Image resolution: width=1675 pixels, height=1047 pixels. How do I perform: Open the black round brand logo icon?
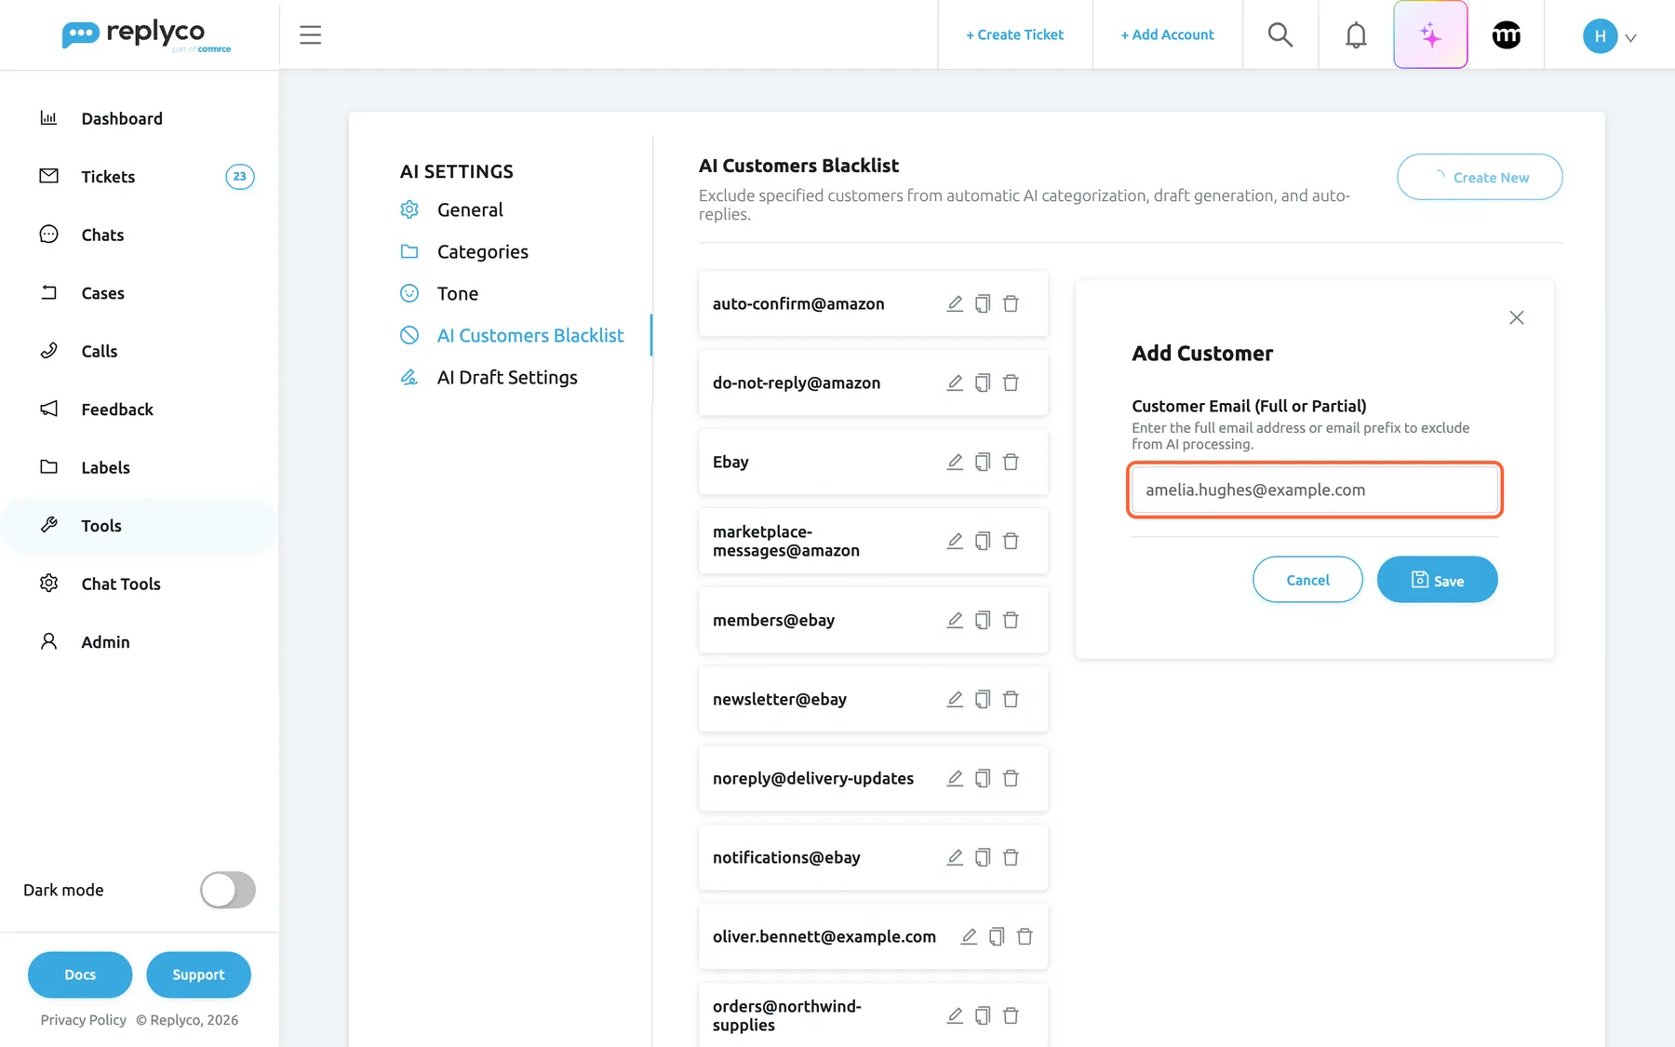click(1506, 34)
